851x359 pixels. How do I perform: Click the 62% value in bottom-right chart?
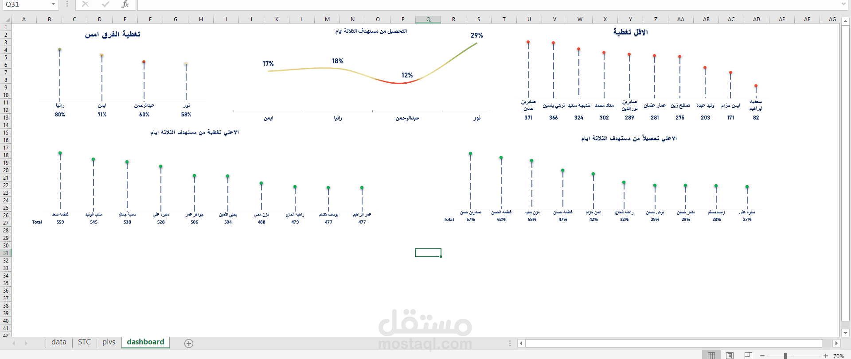tap(501, 220)
